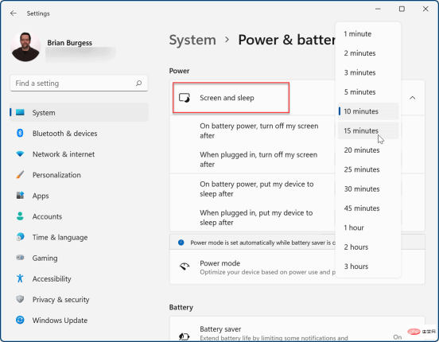Click the blue info icon in banner
The width and height of the screenshot is (439, 342).
(181, 243)
